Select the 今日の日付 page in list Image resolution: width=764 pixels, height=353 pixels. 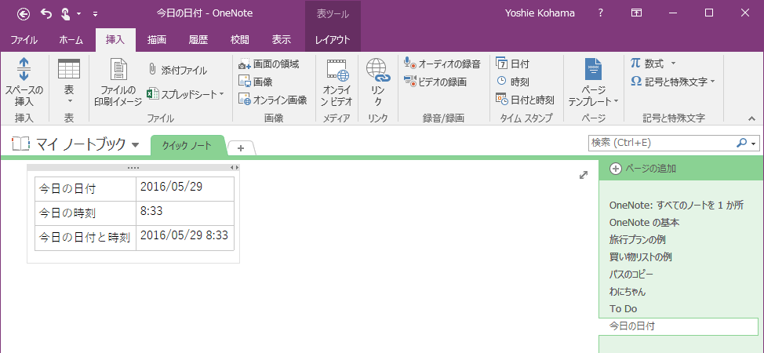pos(679,326)
